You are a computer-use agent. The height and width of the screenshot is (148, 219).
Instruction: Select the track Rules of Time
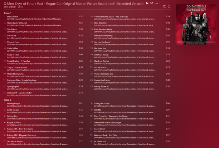[x=13, y=55]
